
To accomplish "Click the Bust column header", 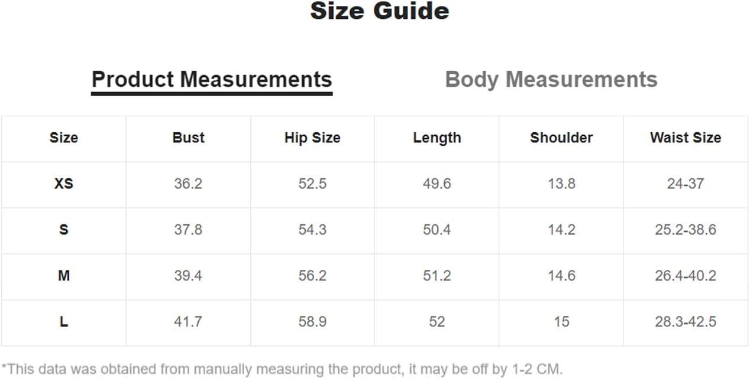I will (x=188, y=138).
